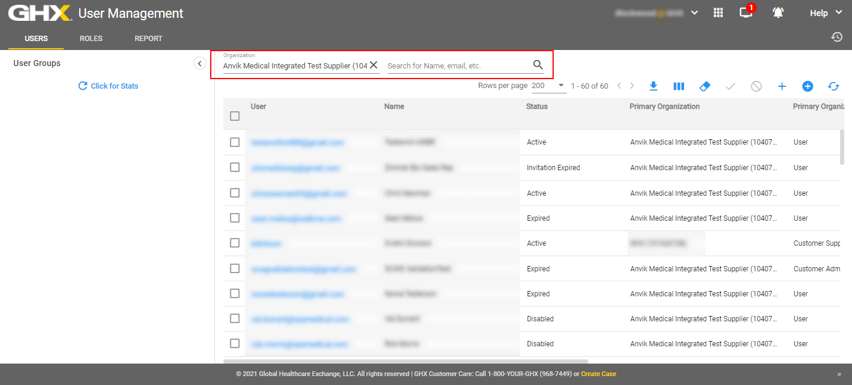
Task: Open the Create Case link in footer
Action: [x=598, y=374]
